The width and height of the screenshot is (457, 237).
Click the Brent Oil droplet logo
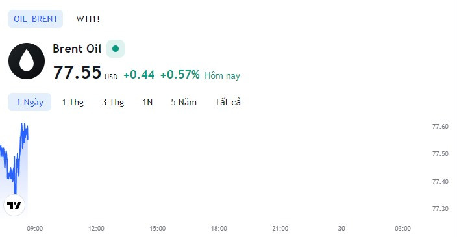[27, 61]
